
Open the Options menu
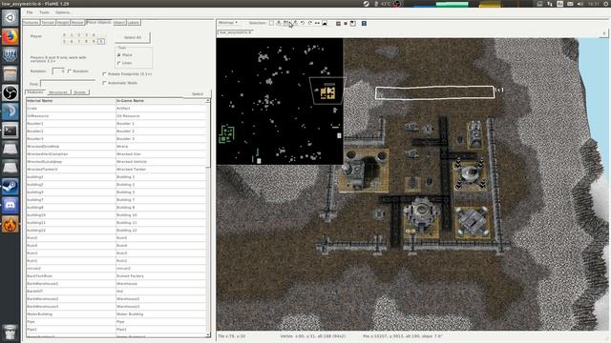pyautogui.click(x=63, y=12)
